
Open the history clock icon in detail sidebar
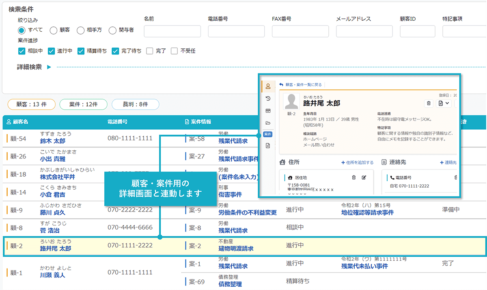point(268,99)
